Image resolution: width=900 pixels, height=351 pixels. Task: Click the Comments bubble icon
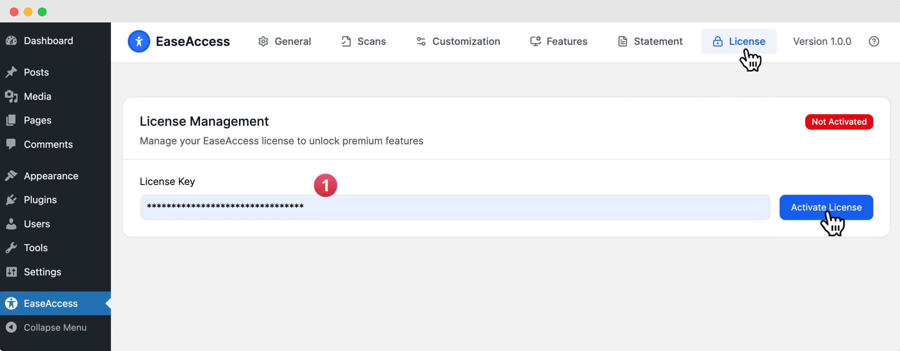tap(11, 144)
